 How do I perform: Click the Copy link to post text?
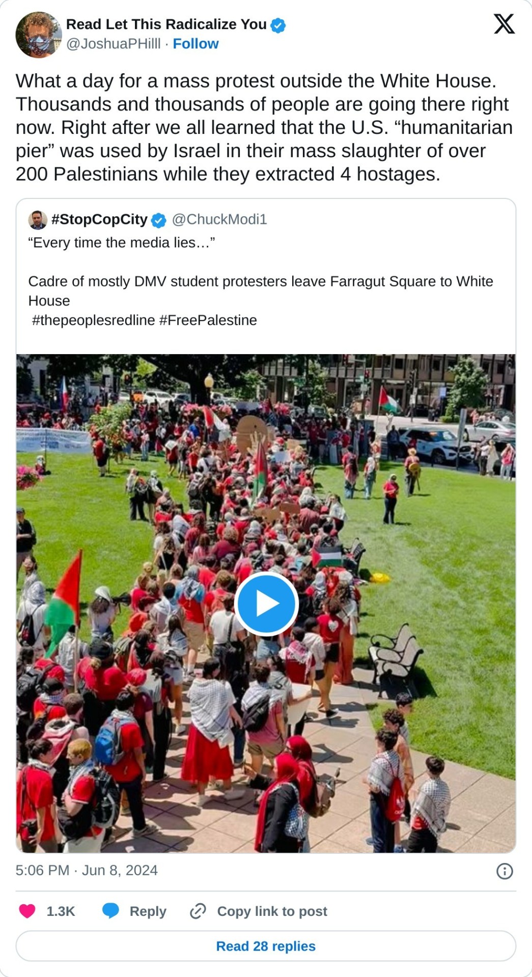(x=272, y=911)
